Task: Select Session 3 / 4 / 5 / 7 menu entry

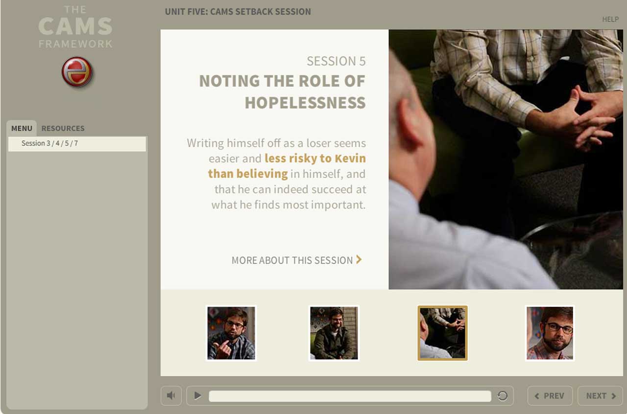Action: [77, 143]
